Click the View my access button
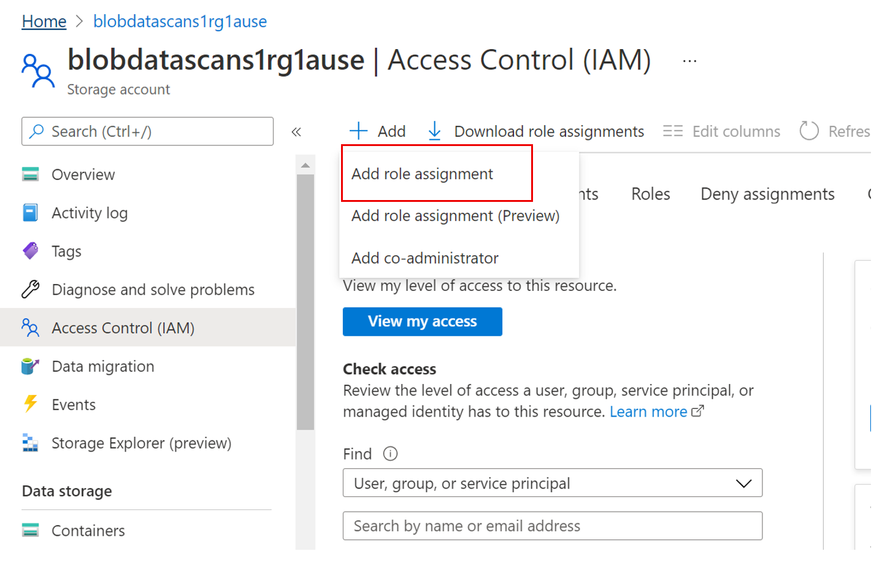 pyautogui.click(x=423, y=322)
